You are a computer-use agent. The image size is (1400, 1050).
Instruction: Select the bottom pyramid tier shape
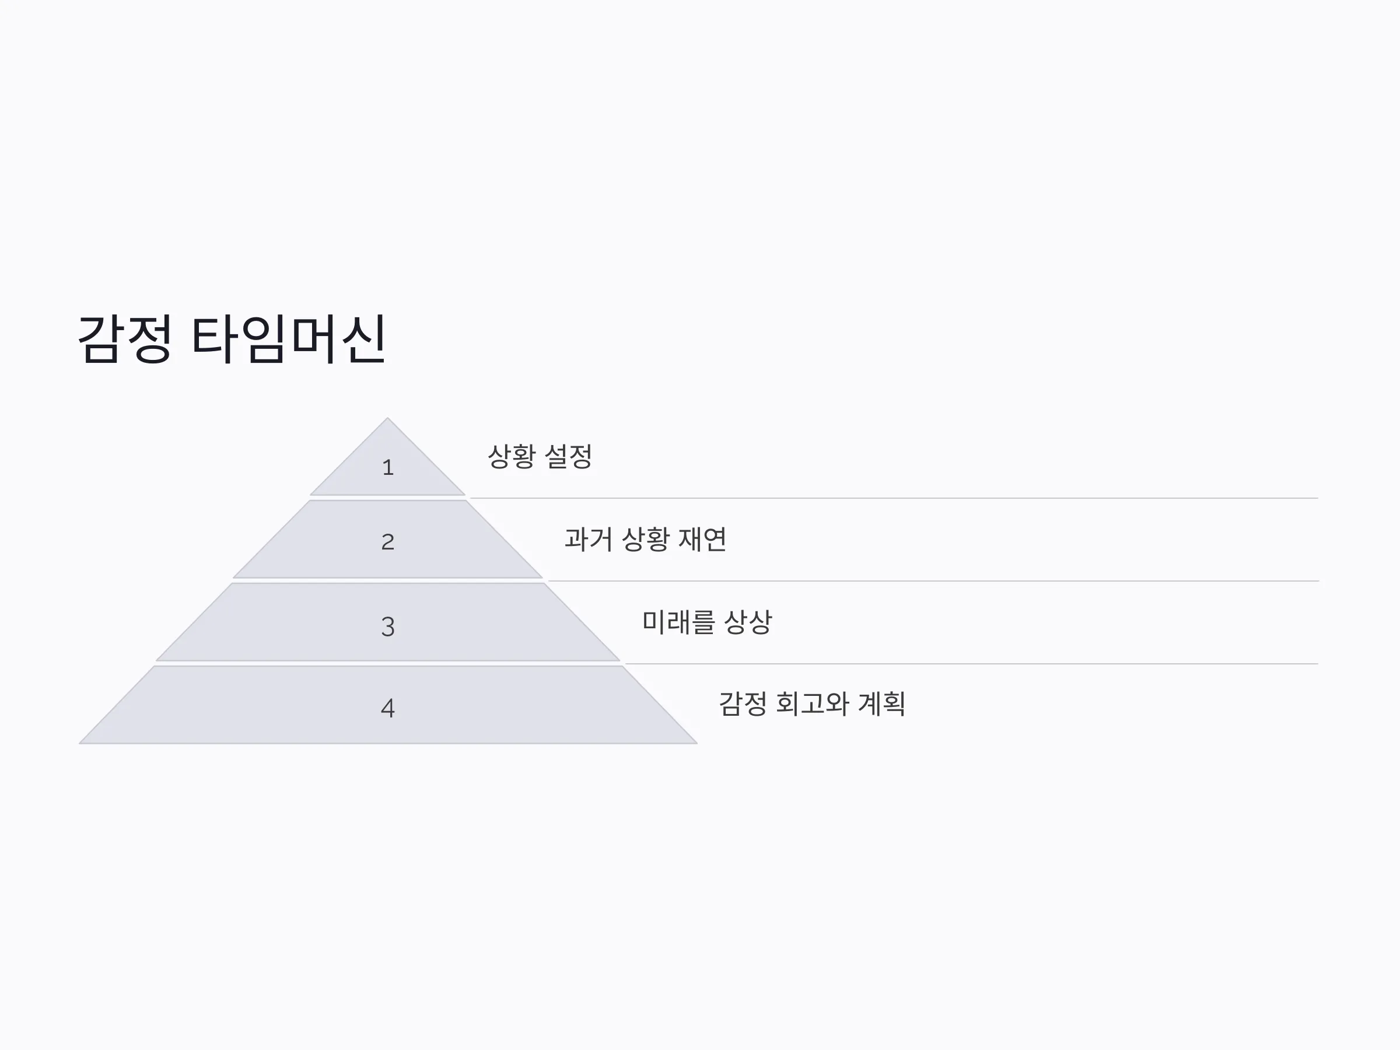tap(388, 705)
